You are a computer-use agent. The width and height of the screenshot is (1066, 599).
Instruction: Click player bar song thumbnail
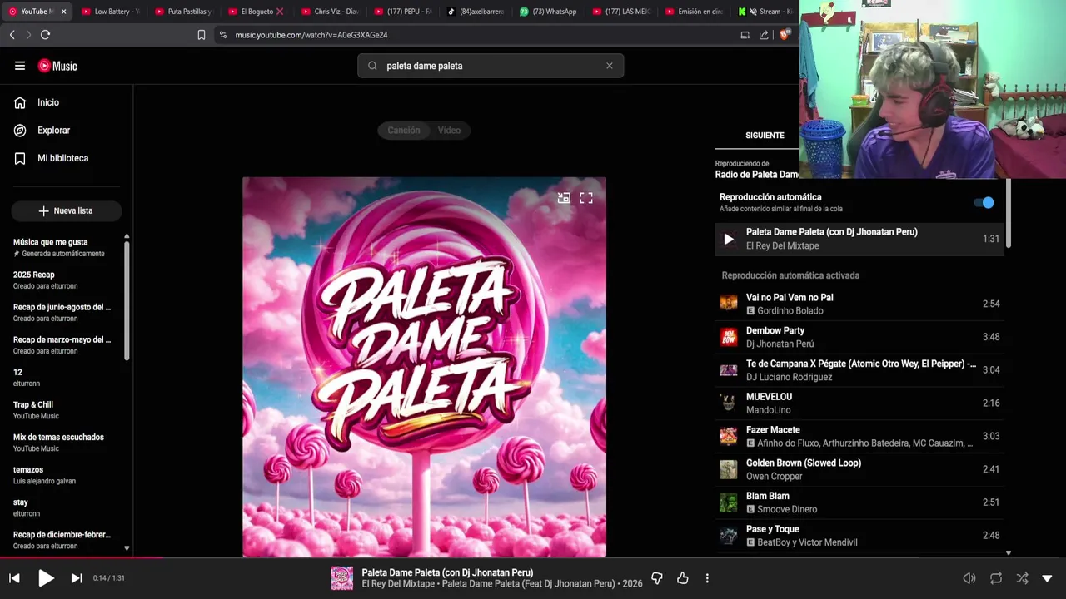pyautogui.click(x=342, y=578)
